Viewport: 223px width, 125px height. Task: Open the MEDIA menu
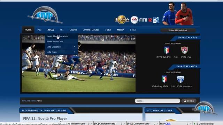121,30
